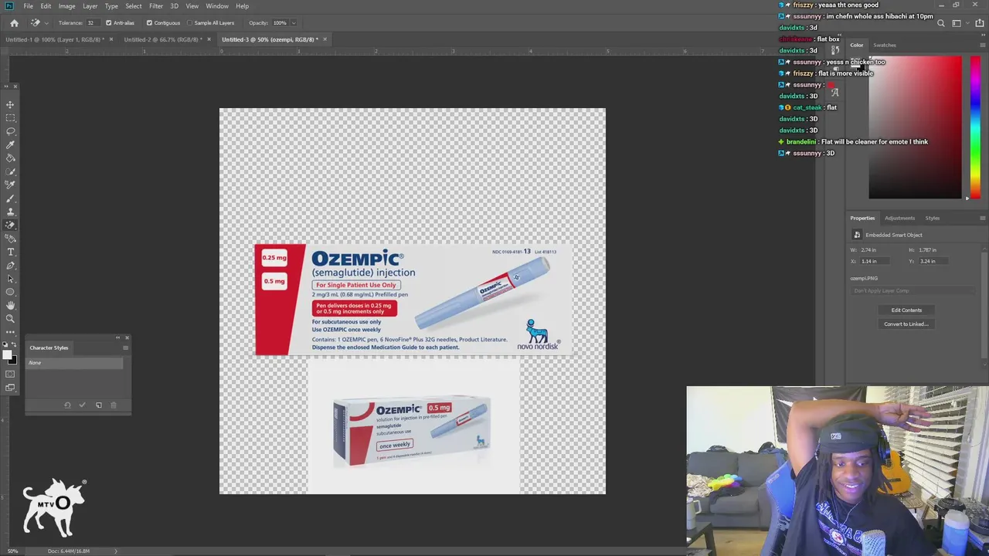Click the Properties panel scrollbar up arrow

pos(984,248)
